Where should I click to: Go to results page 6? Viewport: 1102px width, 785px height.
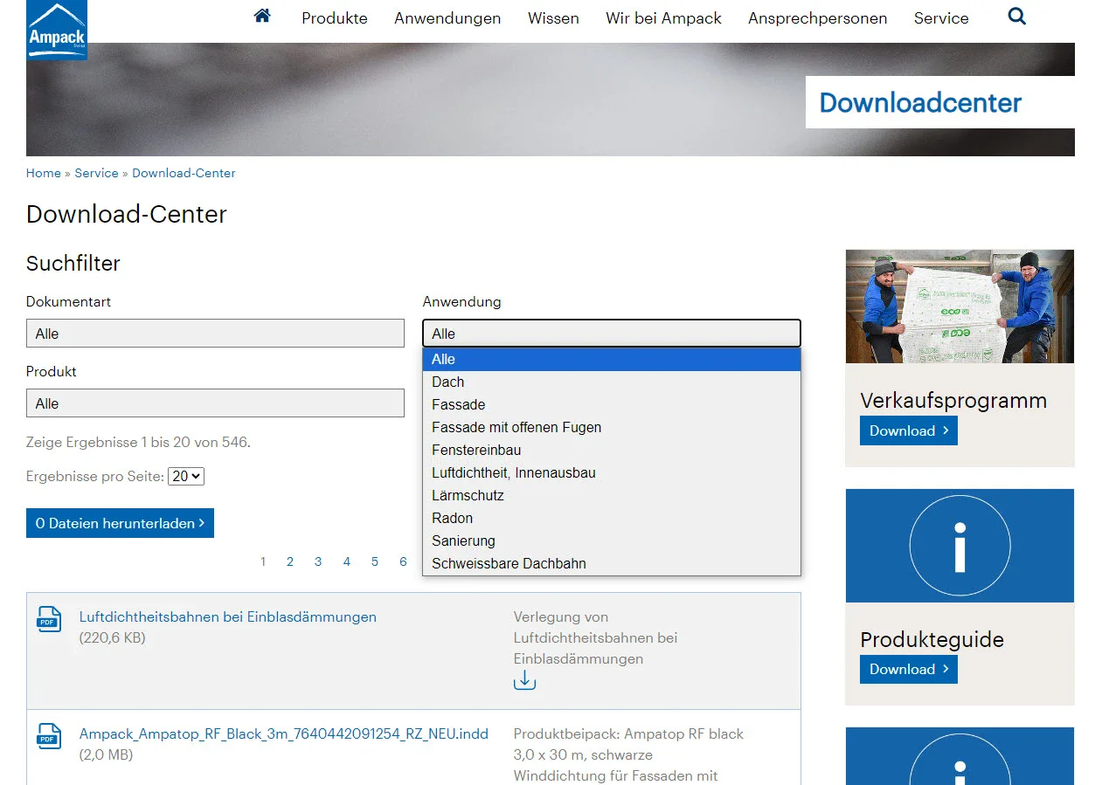403,561
